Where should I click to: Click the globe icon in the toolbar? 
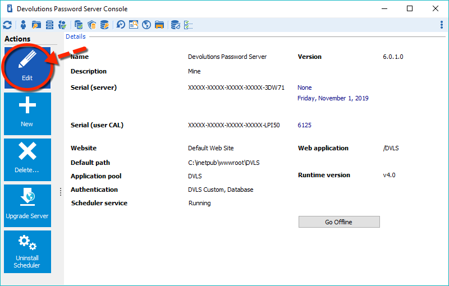click(x=146, y=25)
